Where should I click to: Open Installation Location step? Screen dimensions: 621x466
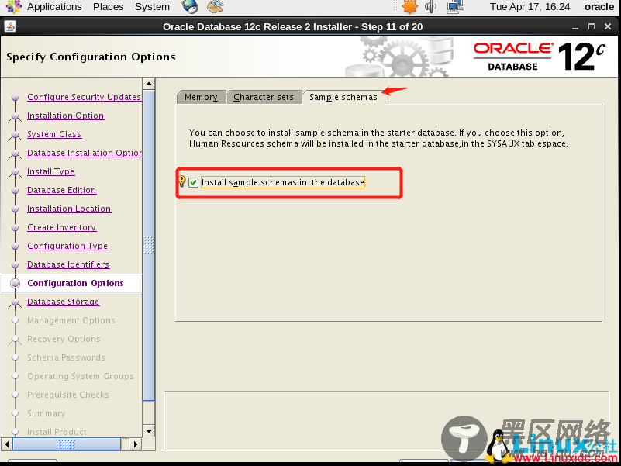coord(69,209)
